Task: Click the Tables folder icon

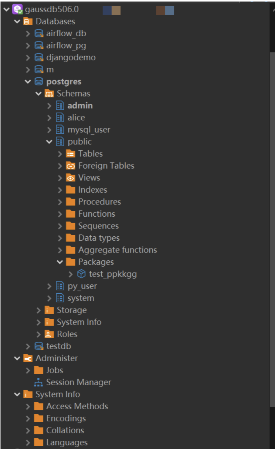Action: tap(71, 154)
